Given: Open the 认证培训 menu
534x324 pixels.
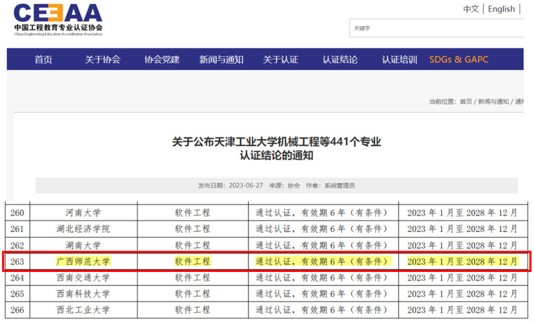Looking at the screenshot, I should coord(400,59).
